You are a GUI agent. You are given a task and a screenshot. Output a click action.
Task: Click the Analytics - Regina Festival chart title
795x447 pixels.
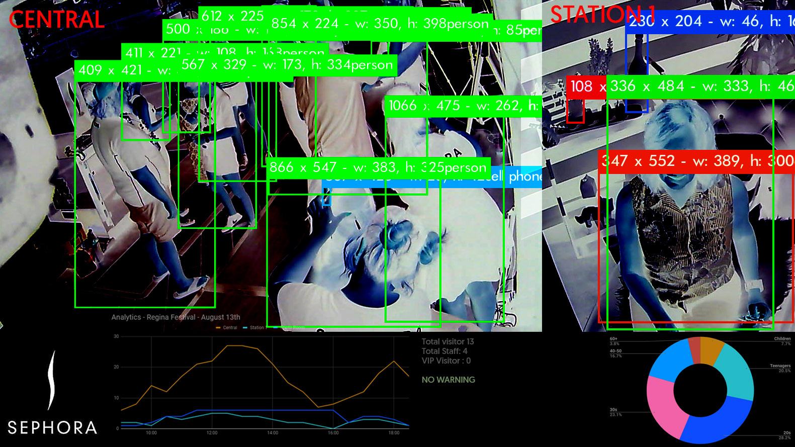(x=175, y=317)
